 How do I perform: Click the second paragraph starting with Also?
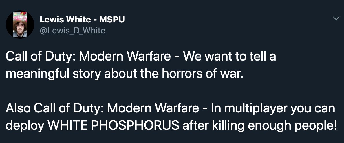tap(170, 117)
